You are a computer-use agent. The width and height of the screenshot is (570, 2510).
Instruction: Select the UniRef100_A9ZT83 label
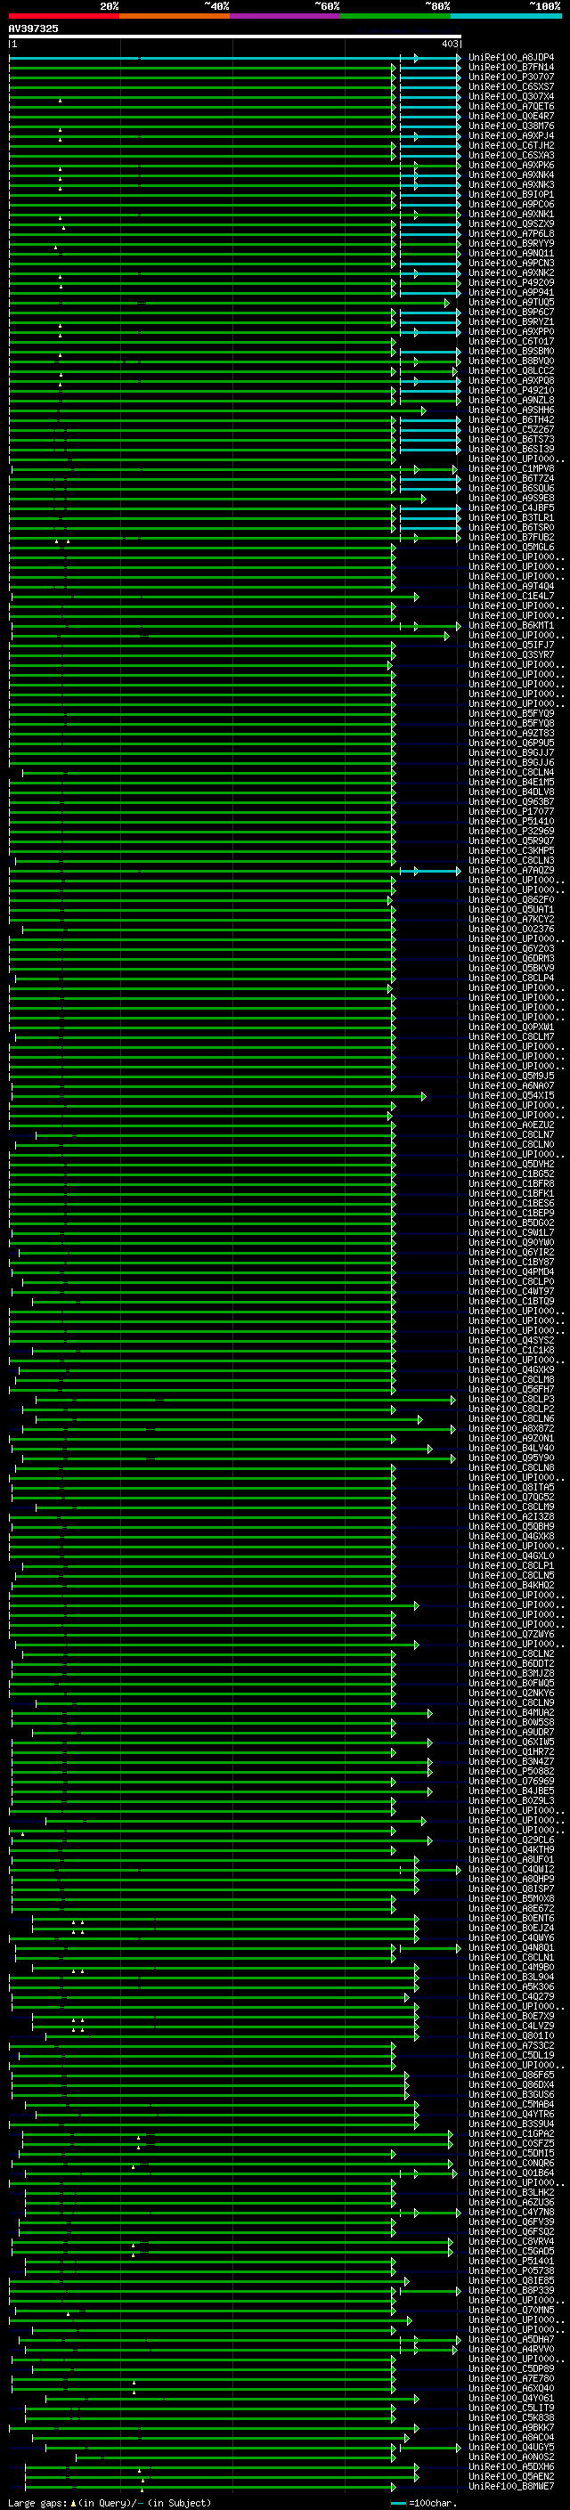tap(511, 734)
